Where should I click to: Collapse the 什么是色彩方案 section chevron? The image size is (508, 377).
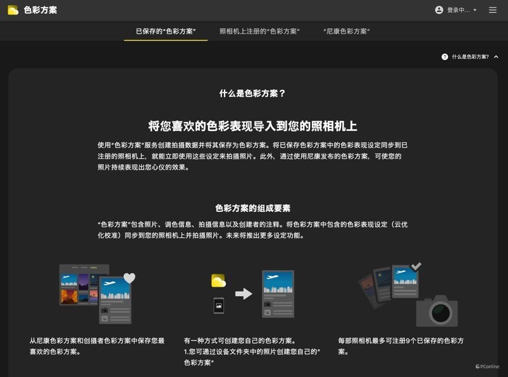pyautogui.click(x=496, y=57)
